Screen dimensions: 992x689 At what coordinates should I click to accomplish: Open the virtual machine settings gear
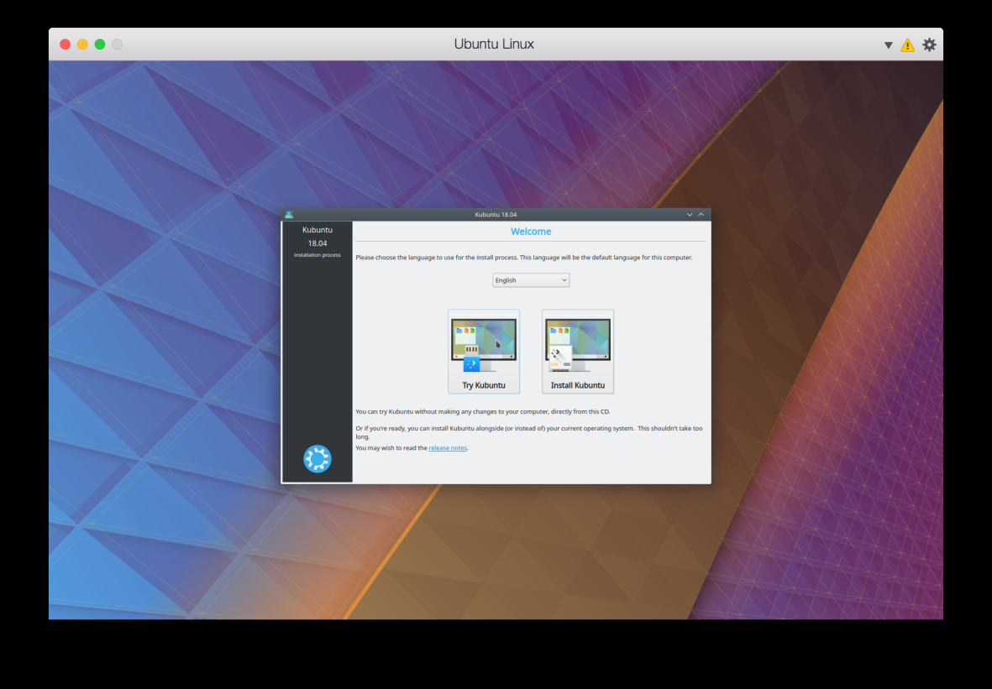(x=929, y=44)
